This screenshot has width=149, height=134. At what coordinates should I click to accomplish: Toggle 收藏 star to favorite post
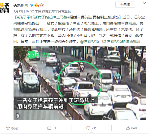coord(12,128)
